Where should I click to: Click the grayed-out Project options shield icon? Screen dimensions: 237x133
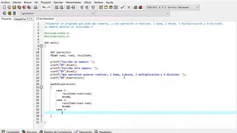[x=93, y=7]
